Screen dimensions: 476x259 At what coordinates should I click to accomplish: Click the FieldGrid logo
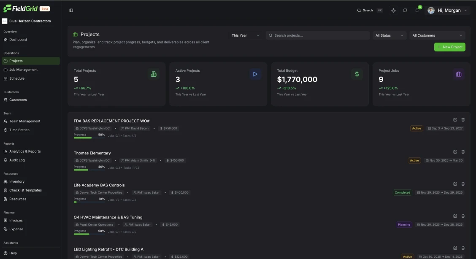point(21,8)
